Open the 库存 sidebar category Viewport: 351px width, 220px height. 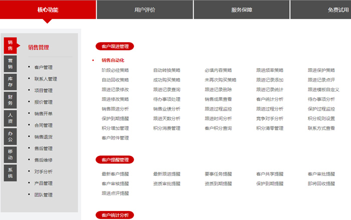[11, 82]
